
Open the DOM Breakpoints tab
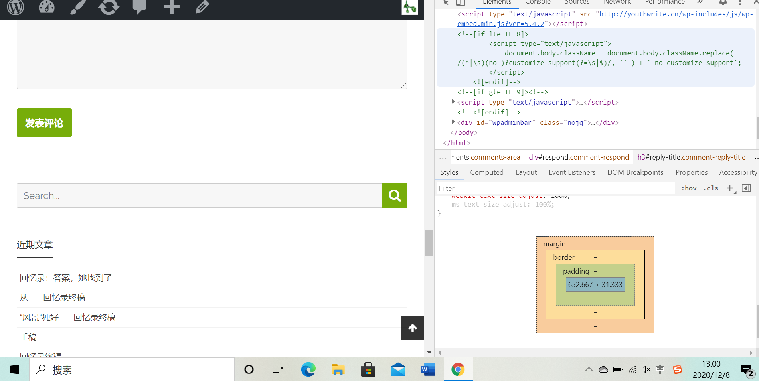(x=635, y=172)
